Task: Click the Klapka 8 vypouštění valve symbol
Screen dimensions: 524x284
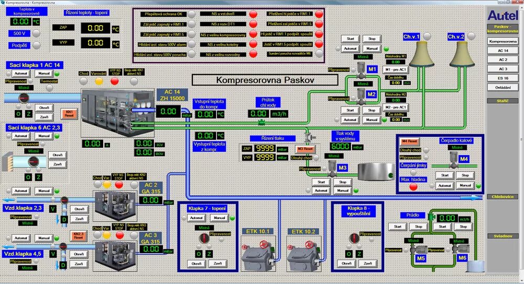Action: click(354, 238)
